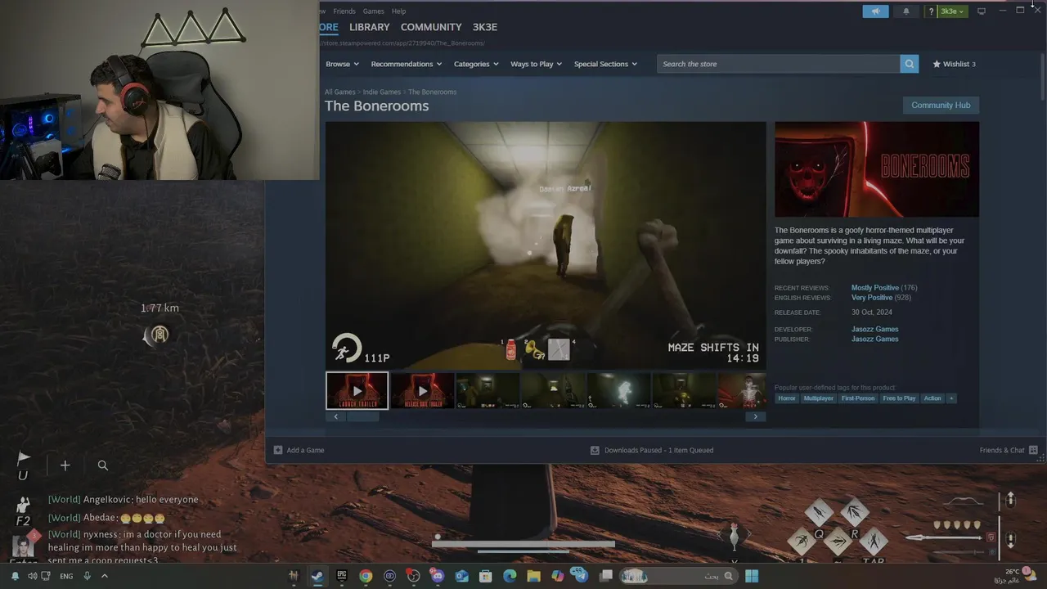
Task: Expand the Browse dropdown menu
Action: point(342,64)
